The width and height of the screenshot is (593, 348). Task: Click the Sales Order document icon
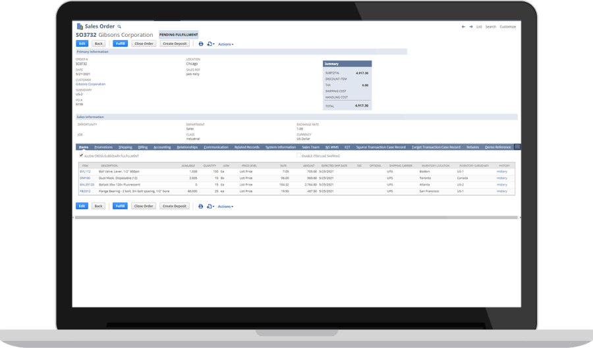click(80, 26)
